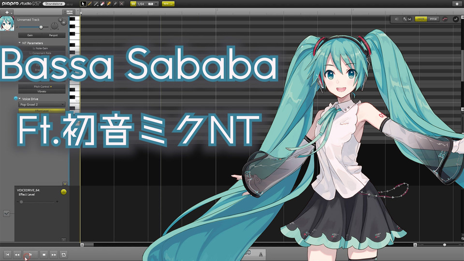Screen dimensions: 464x261
Task: Select the line drawing tool
Action: tap(96, 4)
